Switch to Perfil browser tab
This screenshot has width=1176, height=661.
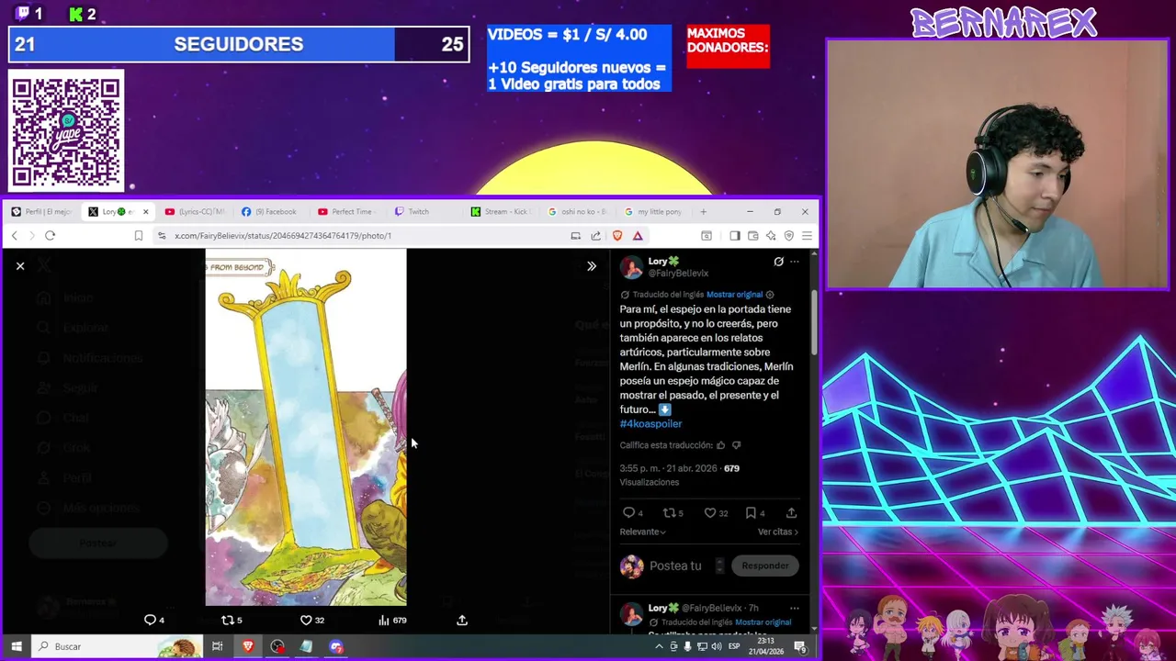pos(40,212)
